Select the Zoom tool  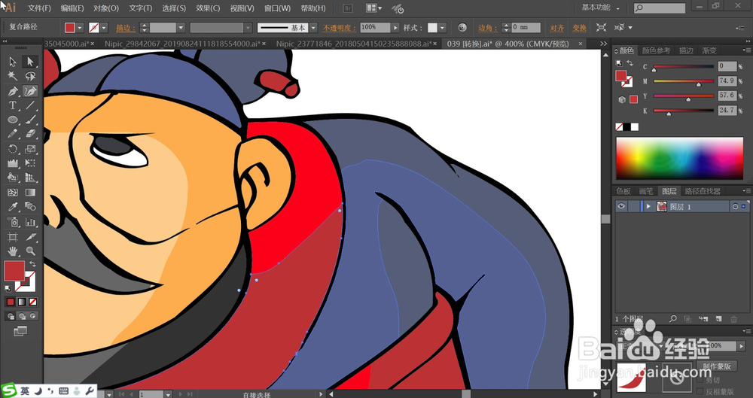tap(30, 251)
